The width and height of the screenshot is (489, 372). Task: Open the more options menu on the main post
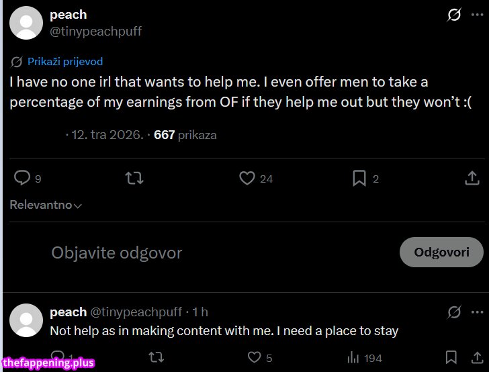[477, 15]
